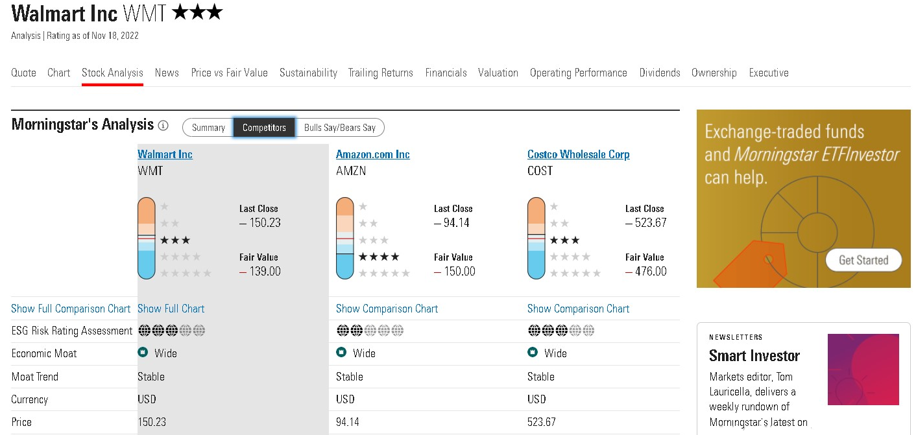The height and width of the screenshot is (435, 916).
Task: Click Walmart's Wide moat badge icon
Action: pyautogui.click(x=143, y=353)
